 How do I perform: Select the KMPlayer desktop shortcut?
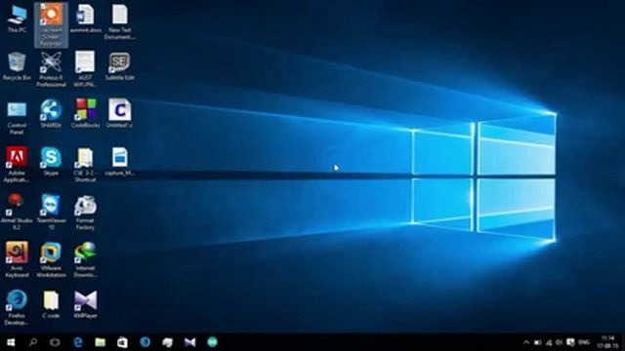click(x=85, y=304)
